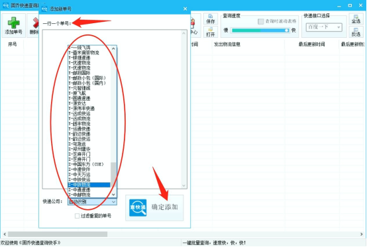367x247 pixels.
Task: Enable 过滤重复的单号 checkbox
Action: coord(77,216)
